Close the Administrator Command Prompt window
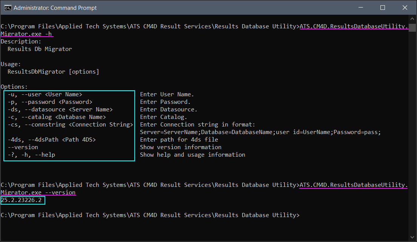Viewport: 417px width, 242px height. coord(404,8)
